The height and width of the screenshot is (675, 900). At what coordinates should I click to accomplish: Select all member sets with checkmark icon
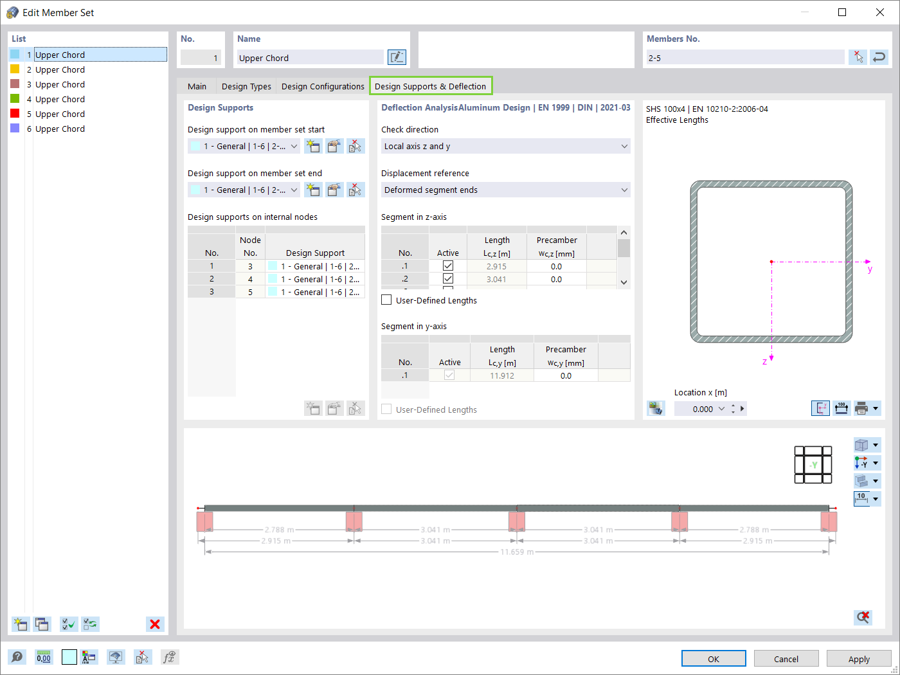click(x=68, y=624)
